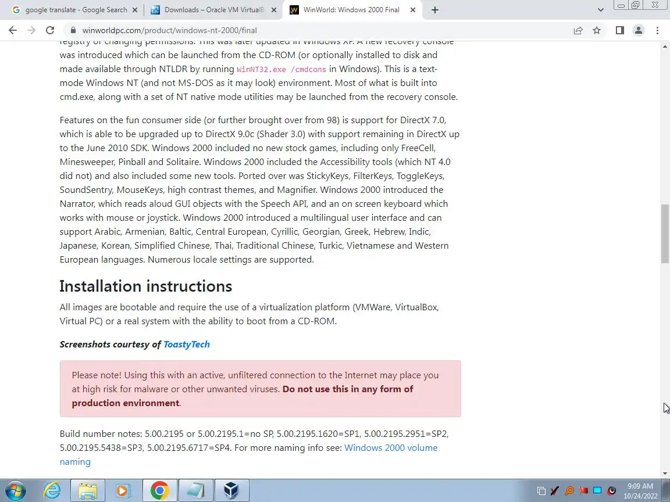Close the WinWorld Windows 2000 Final tab
This screenshot has width=670, height=502.
(413, 10)
